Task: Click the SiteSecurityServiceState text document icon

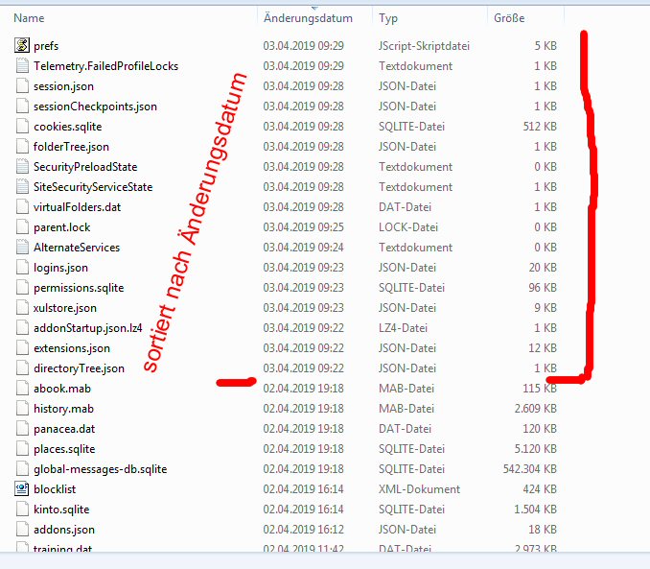Action: point(22,186)
